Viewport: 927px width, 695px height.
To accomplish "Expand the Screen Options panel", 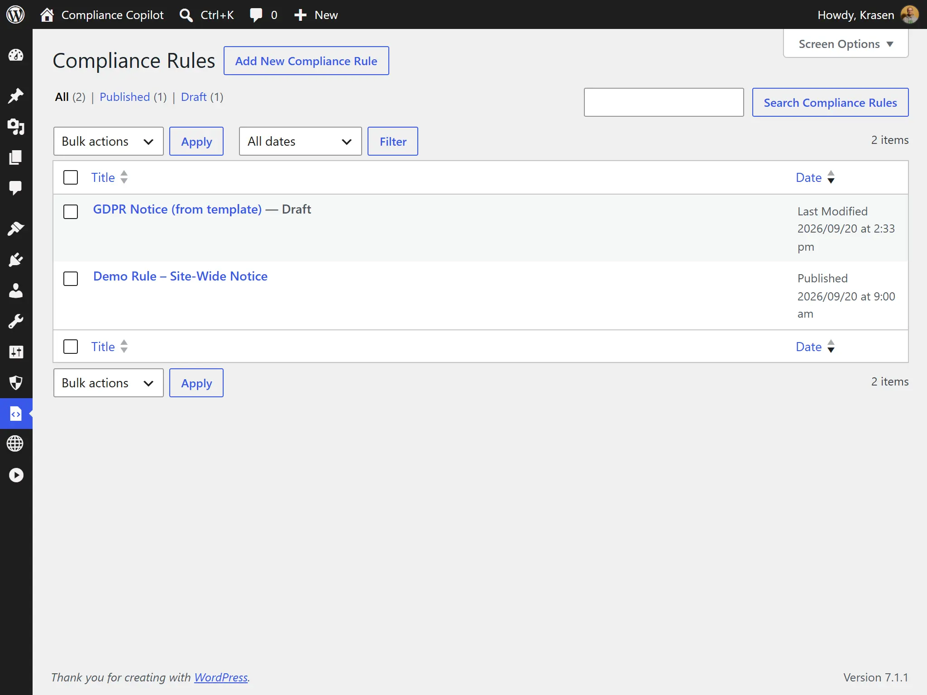I will (x=846, y=44).
